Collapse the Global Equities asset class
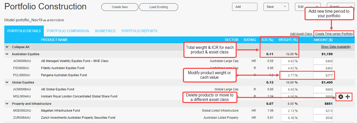This screenshot has width=357, height=123. [x=7, y=83]
